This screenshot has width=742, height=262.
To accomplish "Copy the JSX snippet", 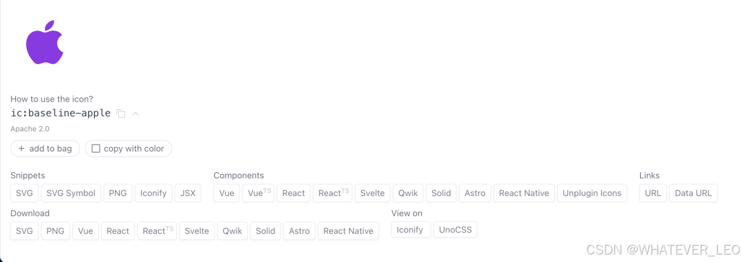I will tap(188, 193).
